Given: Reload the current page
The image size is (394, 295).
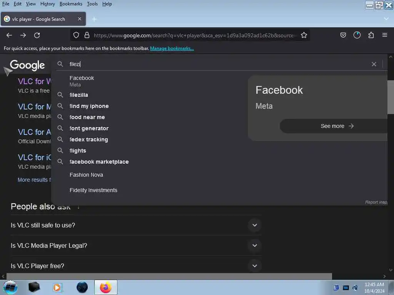Looking at the screenshot, I should point(37,35).
